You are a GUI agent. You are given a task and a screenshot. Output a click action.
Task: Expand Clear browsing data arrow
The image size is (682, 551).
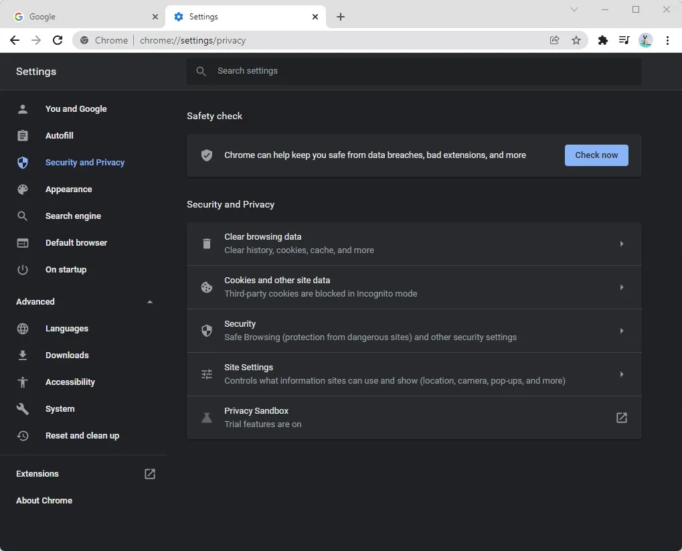pyautogui.click(x=621, y=244)
